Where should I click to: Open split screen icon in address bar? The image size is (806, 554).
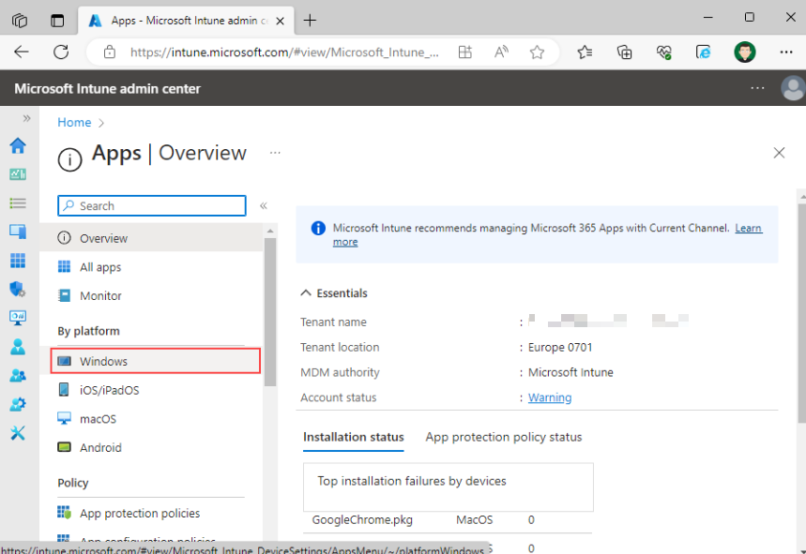pos(465,52)
